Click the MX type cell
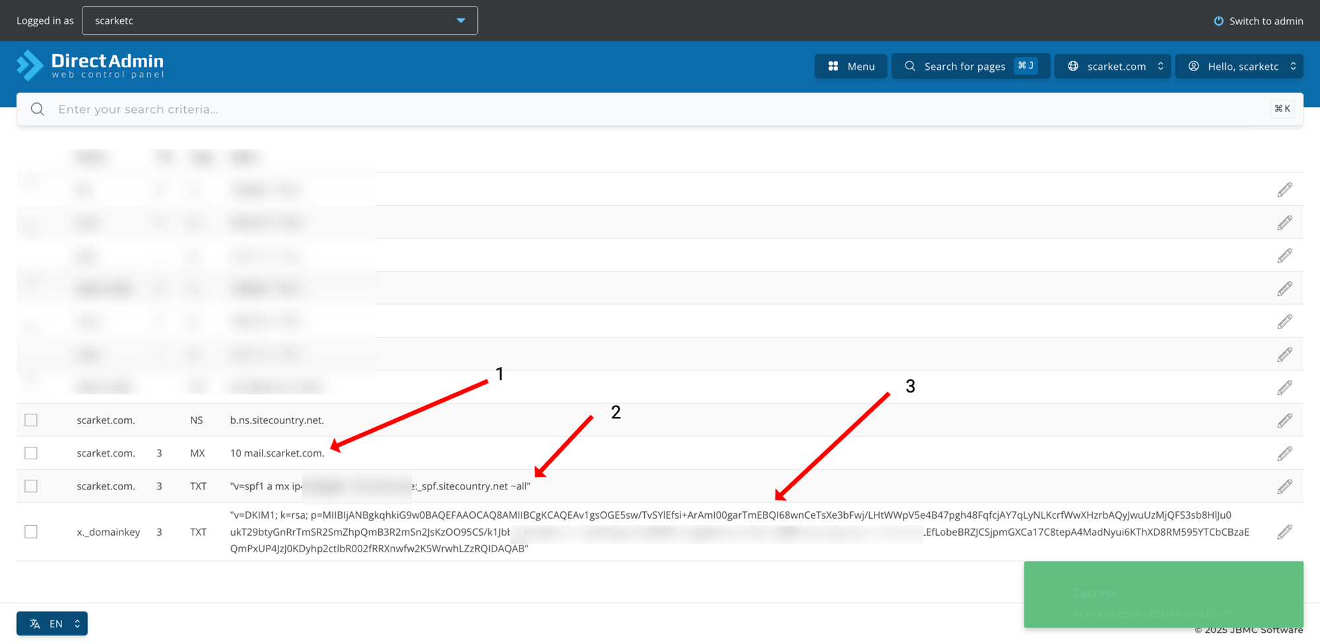 [x=197, y=453]
